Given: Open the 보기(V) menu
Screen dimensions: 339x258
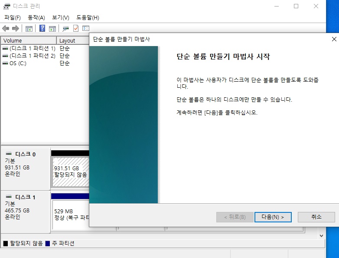Looking at the screenshot, I should tap(61, 17).
